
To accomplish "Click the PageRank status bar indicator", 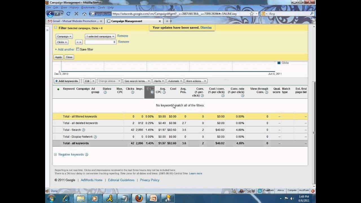I will coord(268,191).
